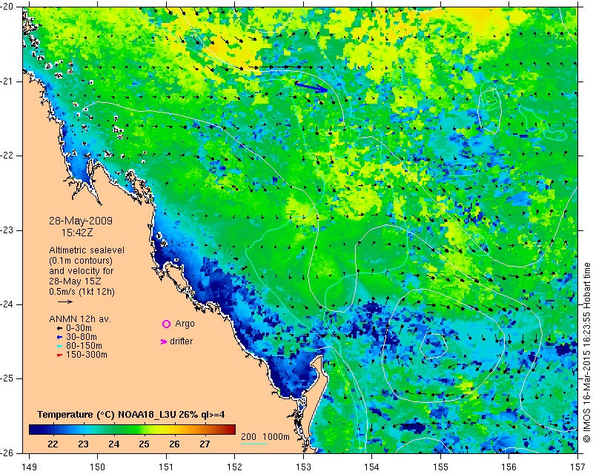
Task: Click the '150-300m' depth label
Action: click(87, 355)
